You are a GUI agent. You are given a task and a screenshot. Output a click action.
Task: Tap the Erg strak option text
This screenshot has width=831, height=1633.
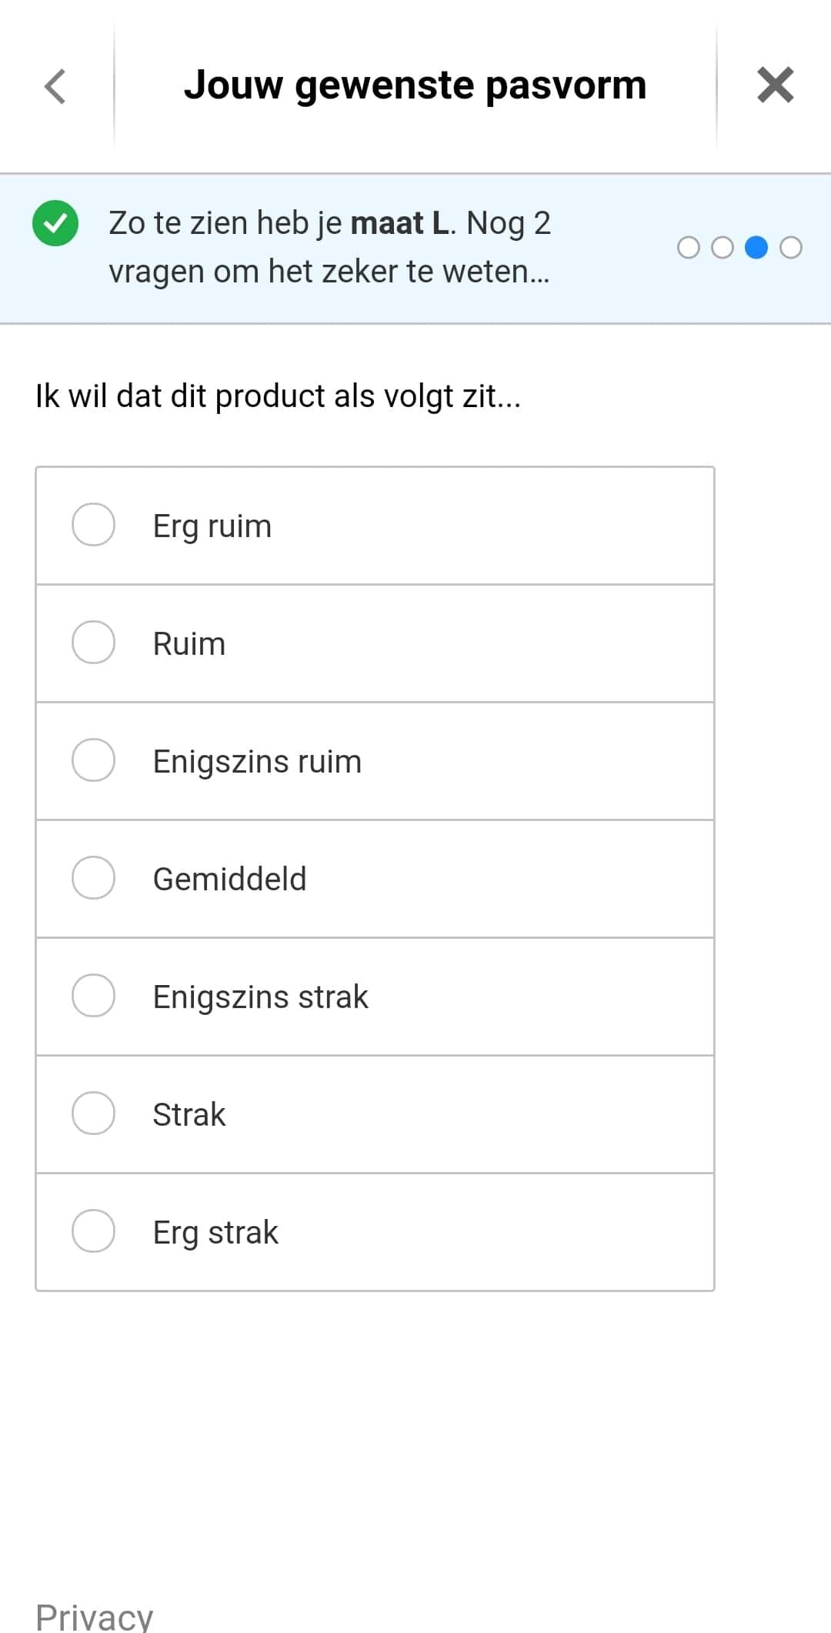[215, 1232]
